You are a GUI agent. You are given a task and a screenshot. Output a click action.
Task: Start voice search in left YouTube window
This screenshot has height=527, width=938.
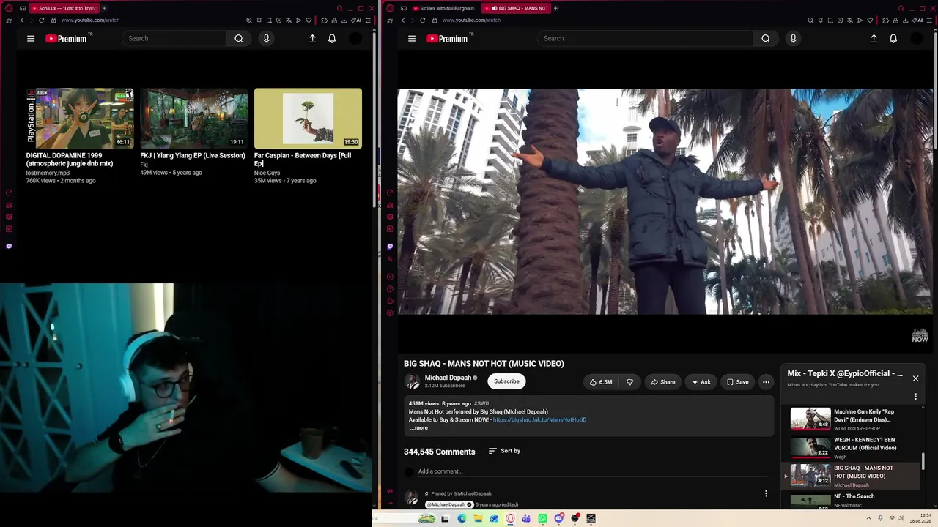click(266, 38)
